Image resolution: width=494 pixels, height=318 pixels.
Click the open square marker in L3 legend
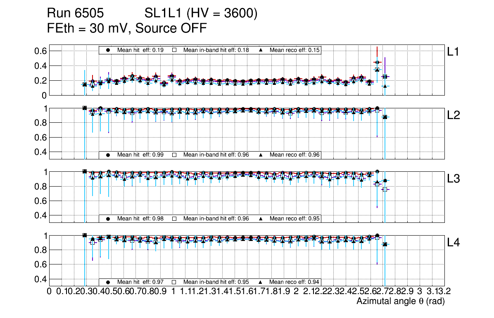pos(174,218)
